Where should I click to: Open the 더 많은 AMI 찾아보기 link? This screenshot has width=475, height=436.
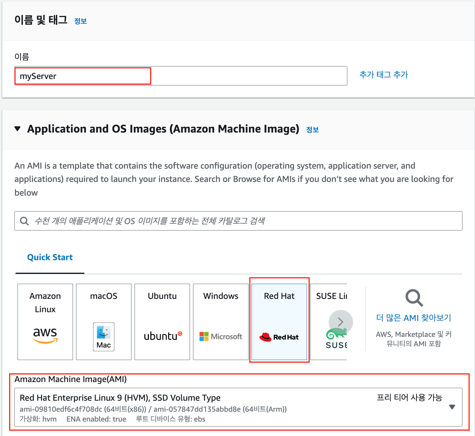point(413,318)
